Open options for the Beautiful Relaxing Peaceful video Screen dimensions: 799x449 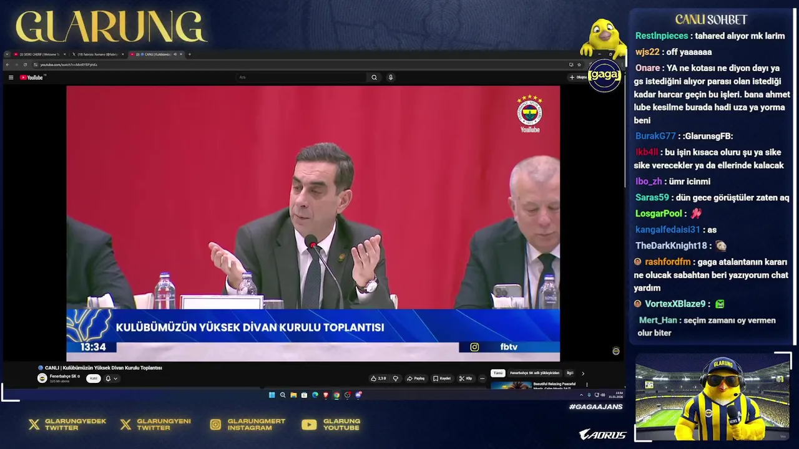pos(587,385)
